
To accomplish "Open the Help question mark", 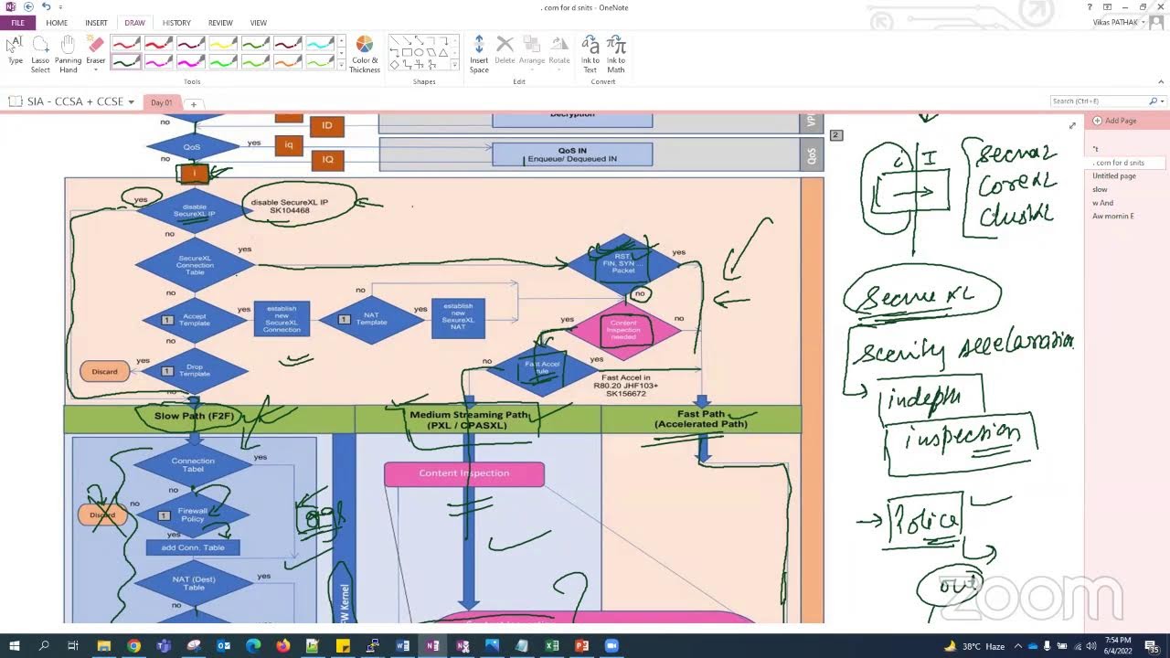I will coord(1090,7).
